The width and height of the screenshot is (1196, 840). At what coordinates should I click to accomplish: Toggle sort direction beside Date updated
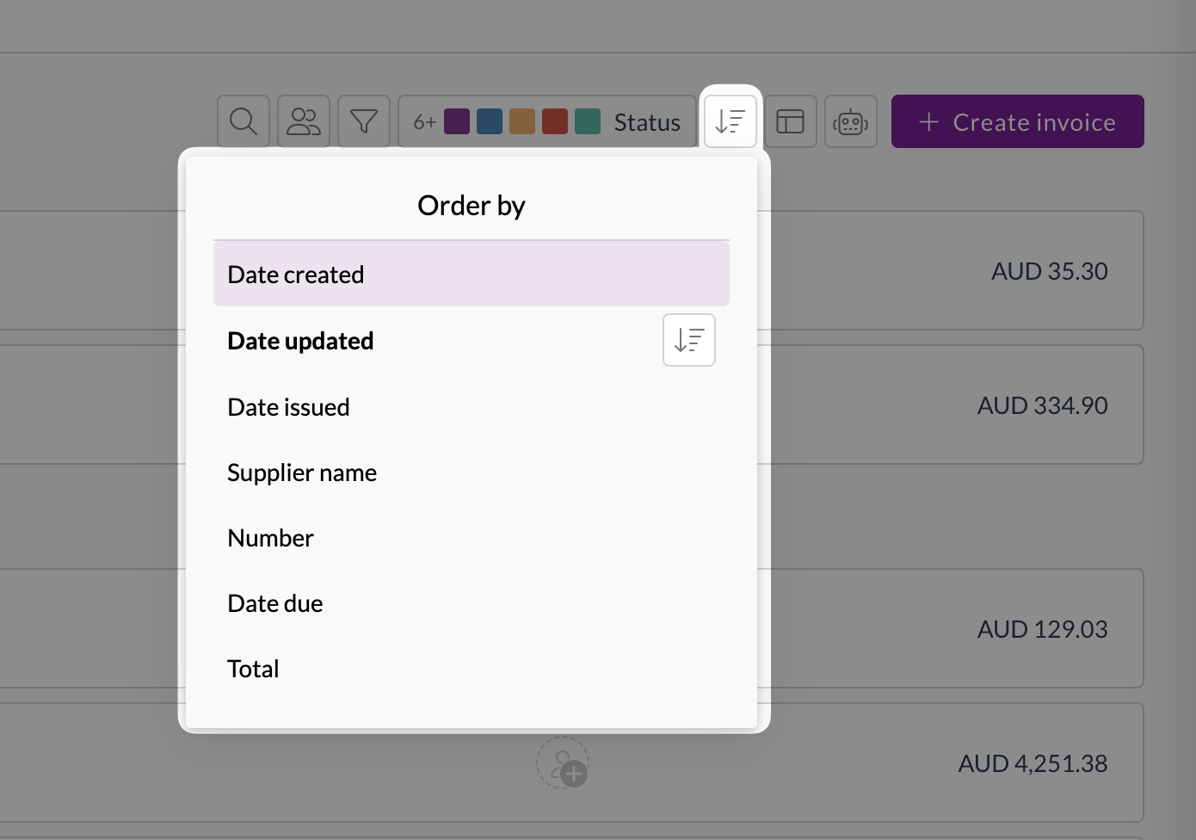(689, 340)
